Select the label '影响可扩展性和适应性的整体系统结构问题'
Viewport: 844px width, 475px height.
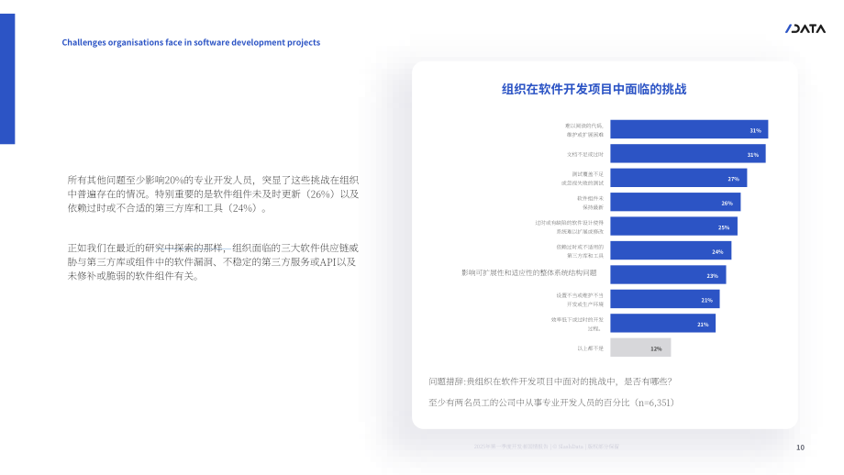[529, 273]
